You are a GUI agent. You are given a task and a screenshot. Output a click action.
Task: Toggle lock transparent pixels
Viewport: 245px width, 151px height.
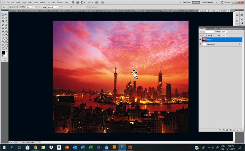coord(204,35)
